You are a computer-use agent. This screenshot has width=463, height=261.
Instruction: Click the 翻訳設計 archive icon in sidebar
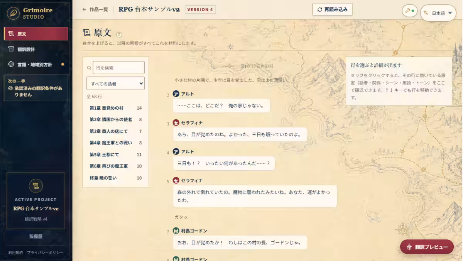[11, 49]
